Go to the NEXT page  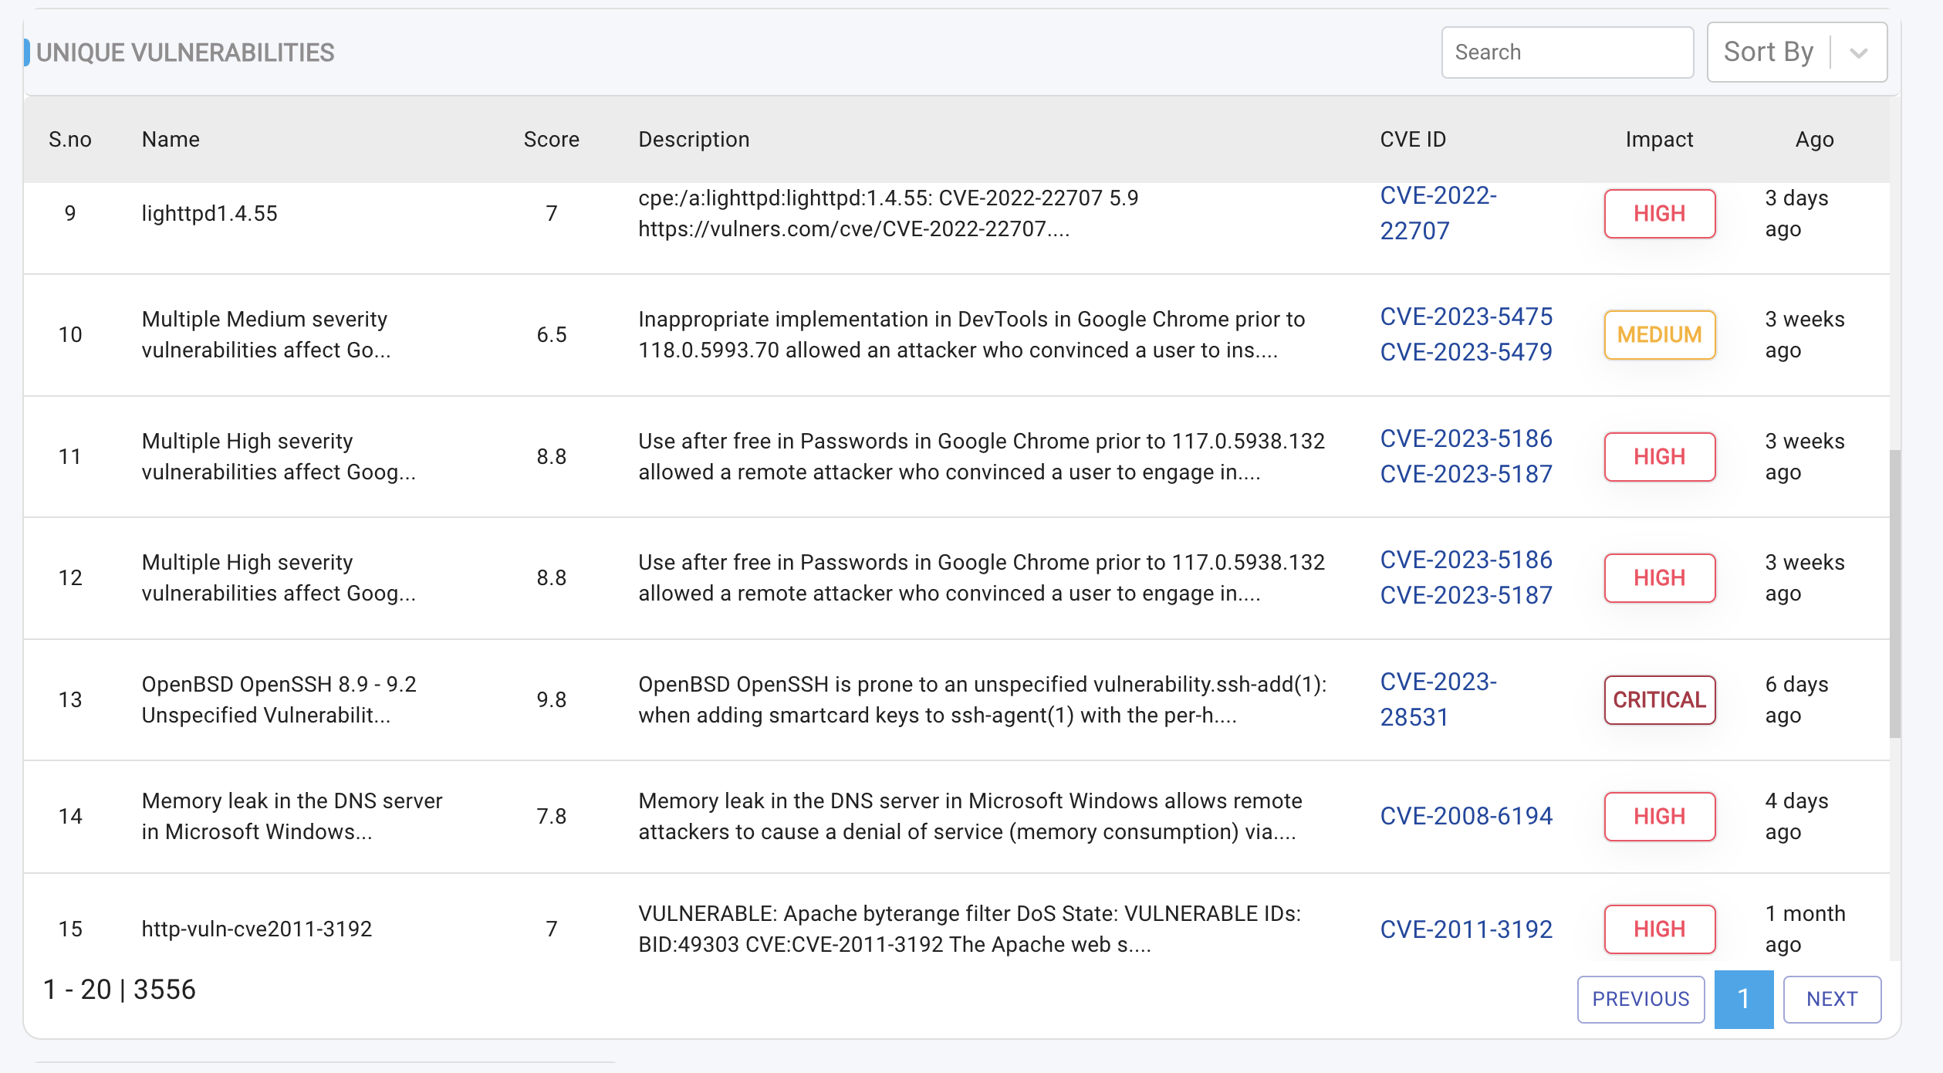tap(1831, 999)
